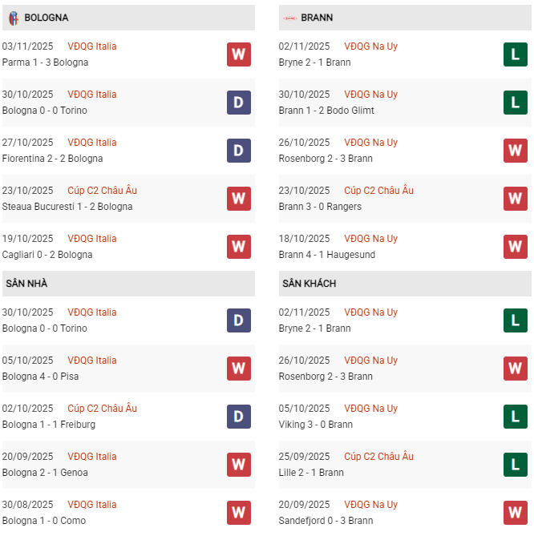Open VĐQG Na Uy link for Bryne match under BRANN
534x540 pixels.
370,46
